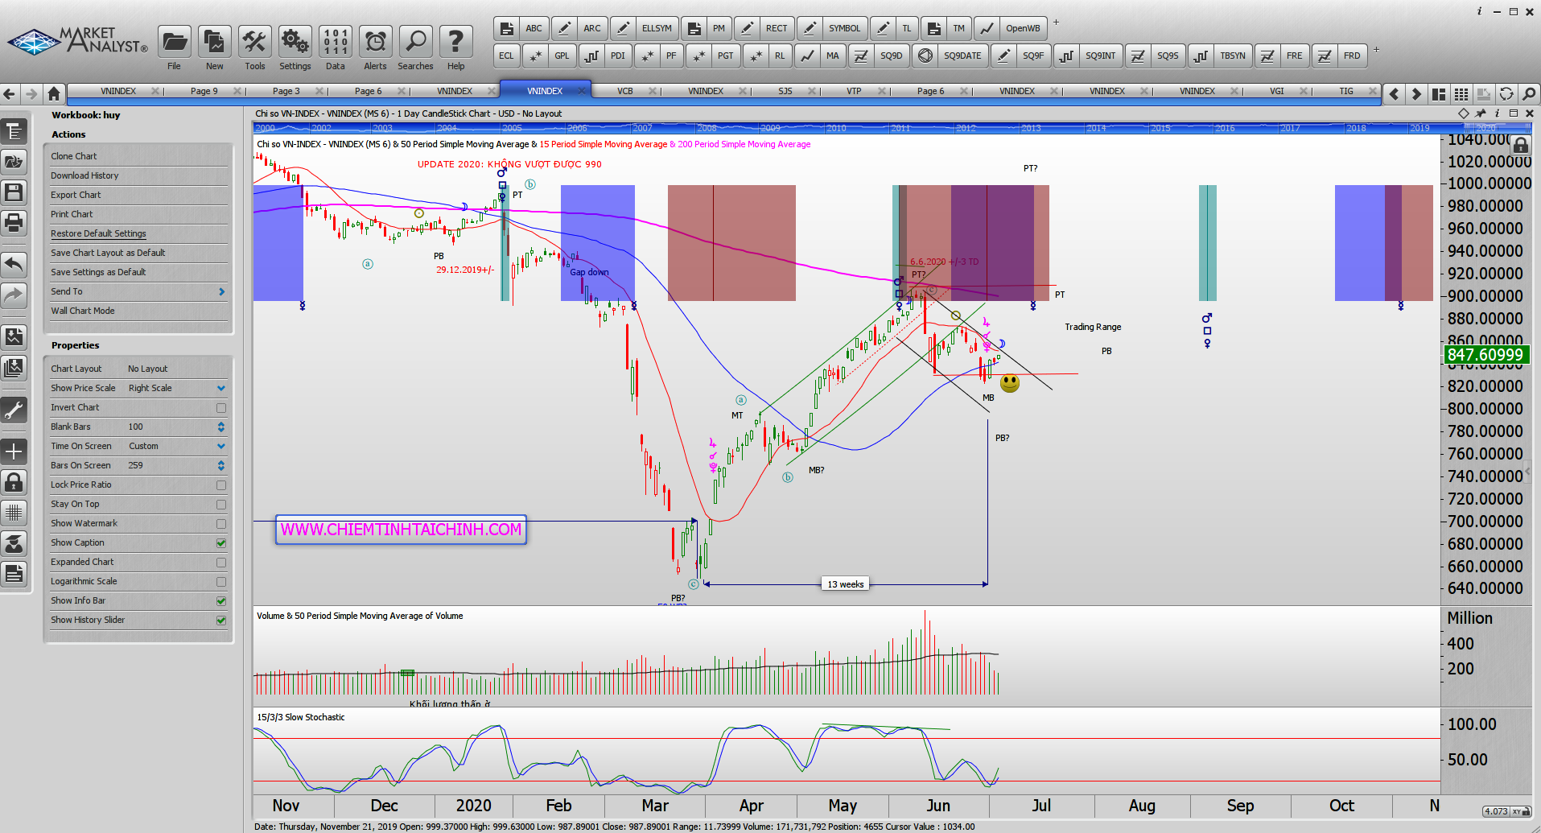Image resolution: width=1541 pixels, height=833 pixels.
Task: Click the Bars On Screen stepper
Action: point(221,466)
